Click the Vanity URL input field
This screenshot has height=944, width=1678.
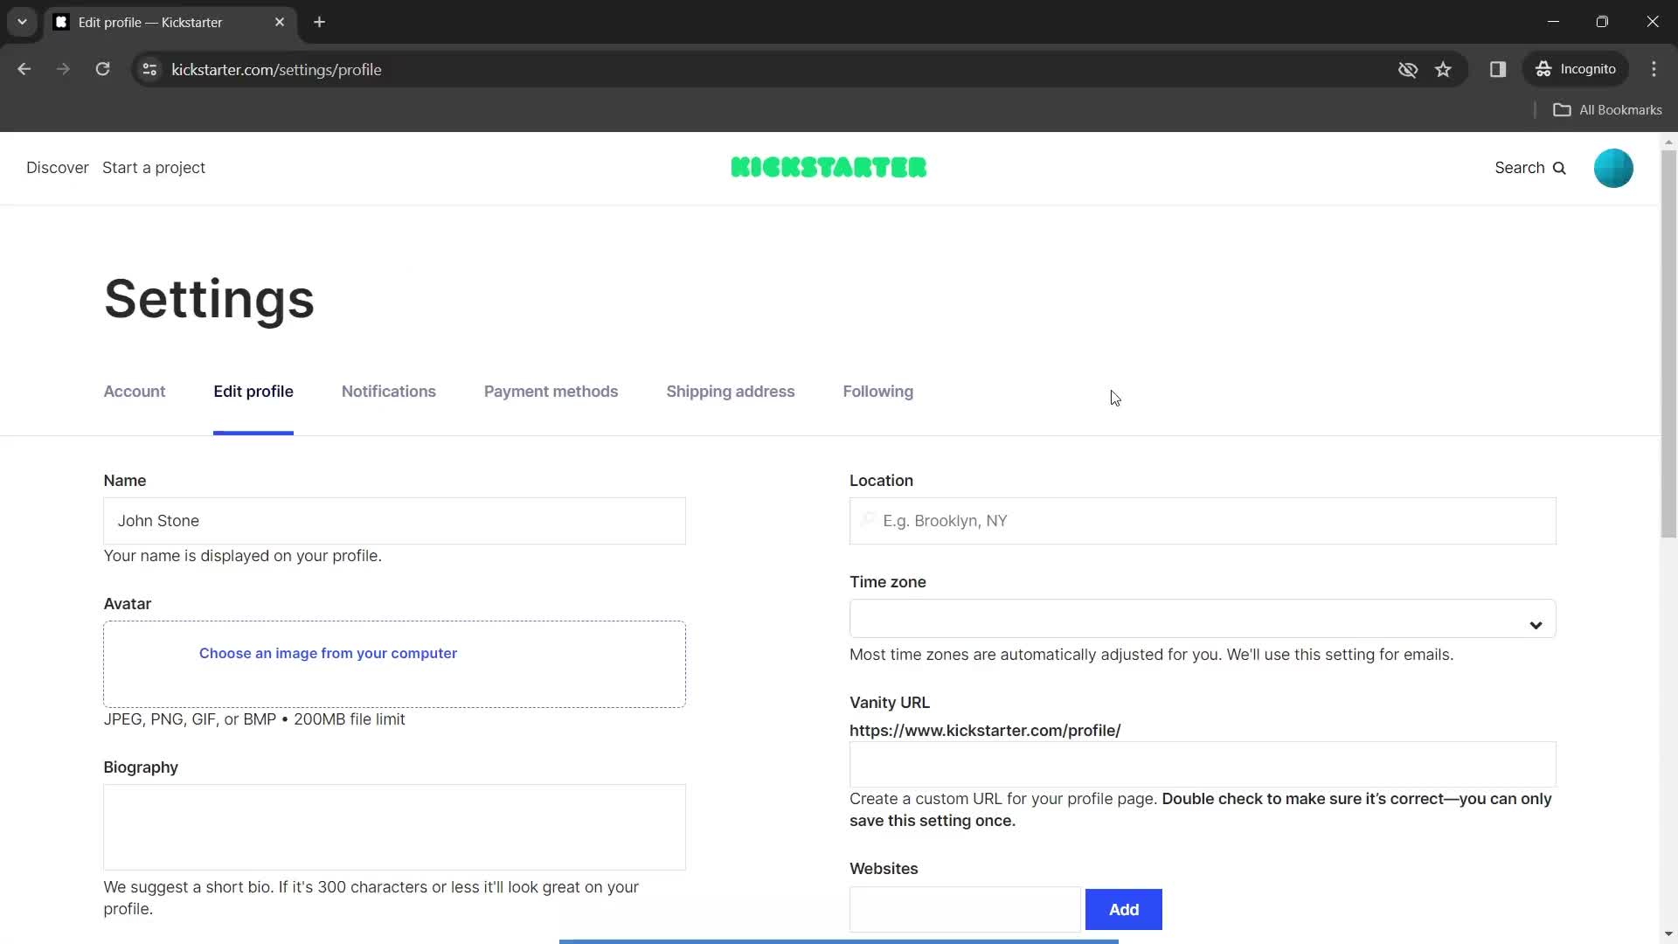pos(1202,764)
